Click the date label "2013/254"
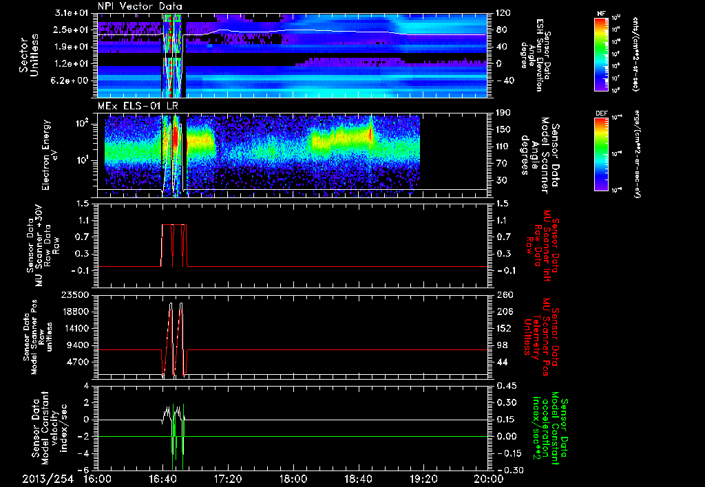 pos(48,479)
